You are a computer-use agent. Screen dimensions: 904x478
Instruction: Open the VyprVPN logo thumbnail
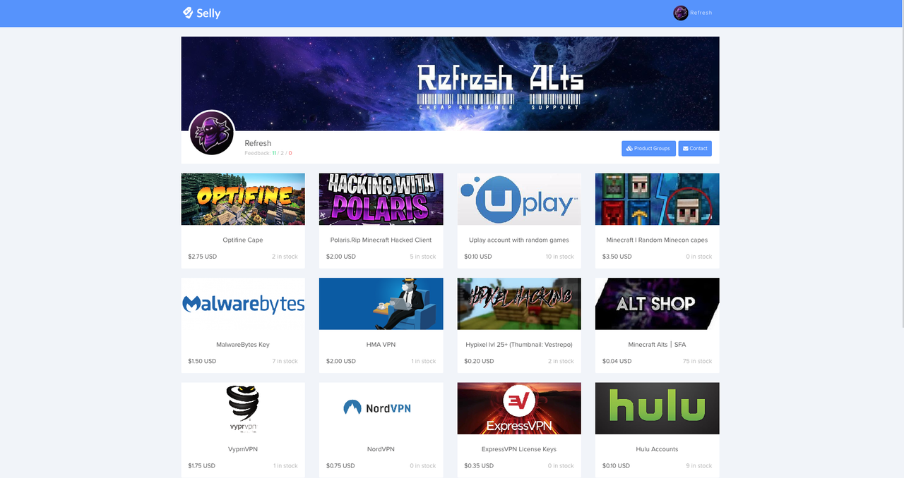[243, 409]
